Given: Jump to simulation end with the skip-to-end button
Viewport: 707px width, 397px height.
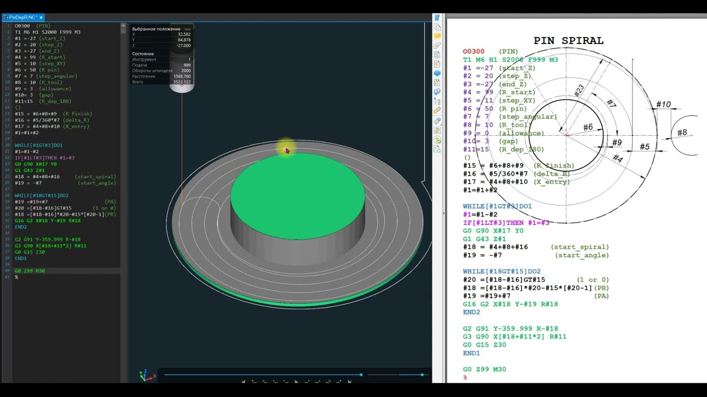Looking at the screenshot, I should pos(350,382).
